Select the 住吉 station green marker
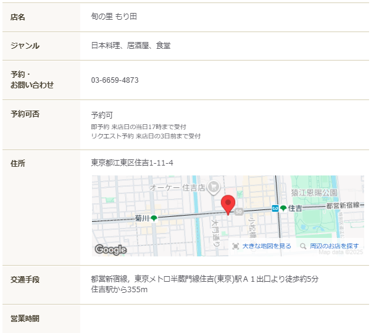Screen dimensions: 379x333 click(283, 208)
